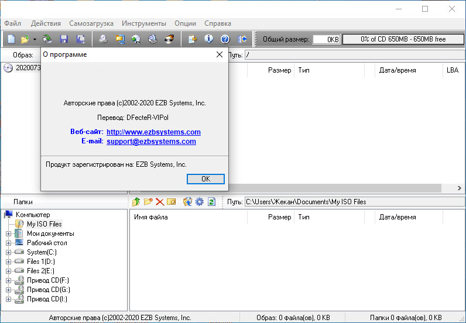
Task: Click the Burn CD image flame icon
Action: tap(170, 39)
